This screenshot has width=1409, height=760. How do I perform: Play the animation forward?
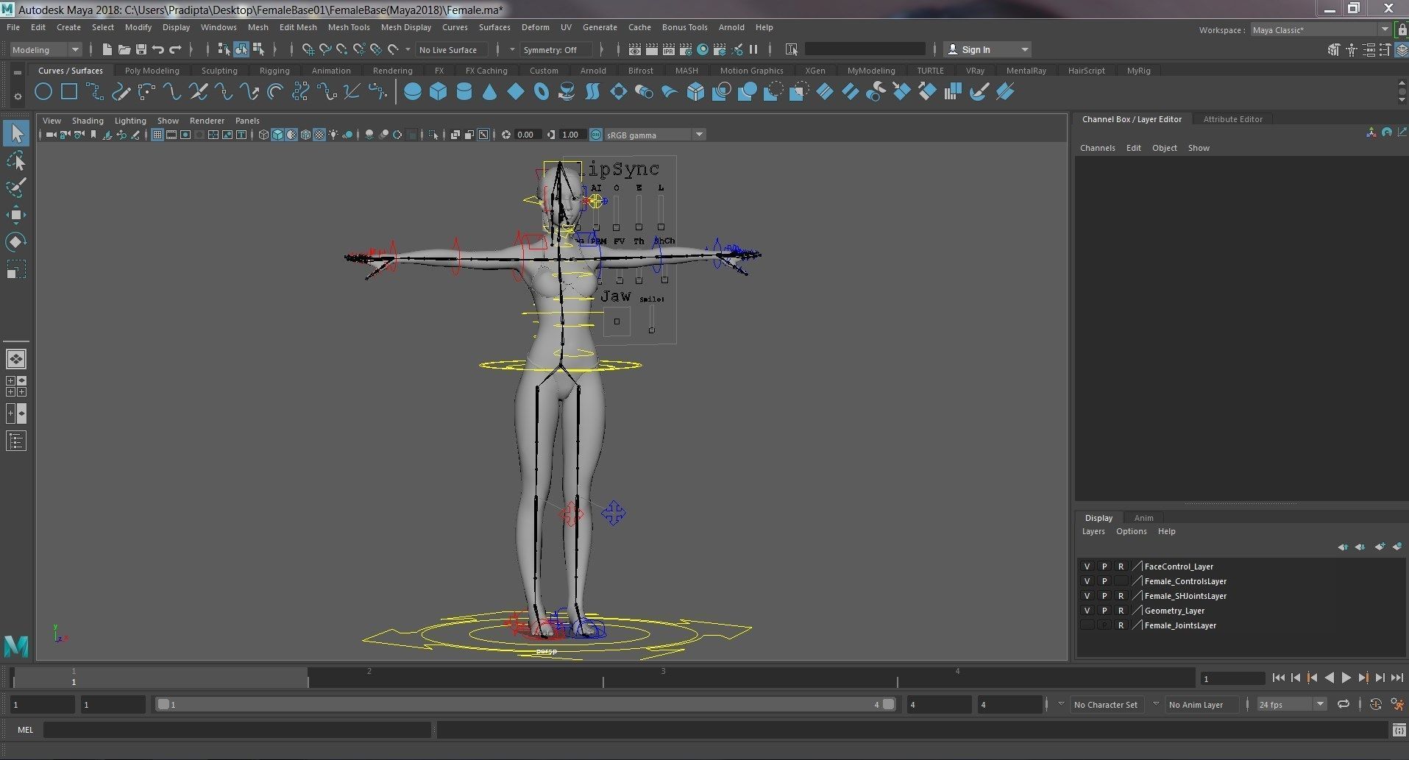tap(1346, 678)
